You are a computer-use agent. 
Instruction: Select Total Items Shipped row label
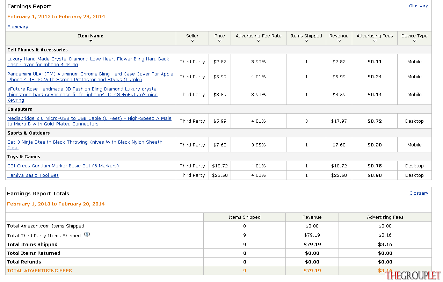point(32,245)
